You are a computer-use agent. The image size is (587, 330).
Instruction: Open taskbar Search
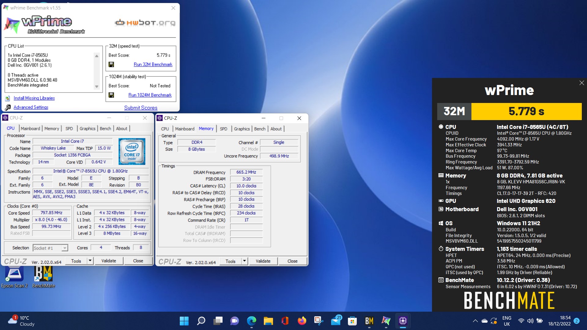pos(201,321)
